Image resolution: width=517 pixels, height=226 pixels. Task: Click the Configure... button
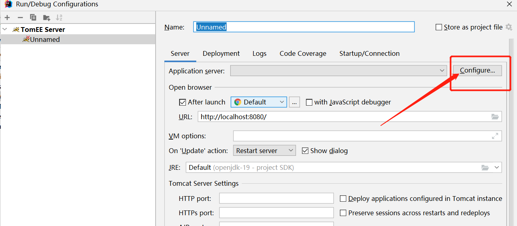(x=478, y=71)
